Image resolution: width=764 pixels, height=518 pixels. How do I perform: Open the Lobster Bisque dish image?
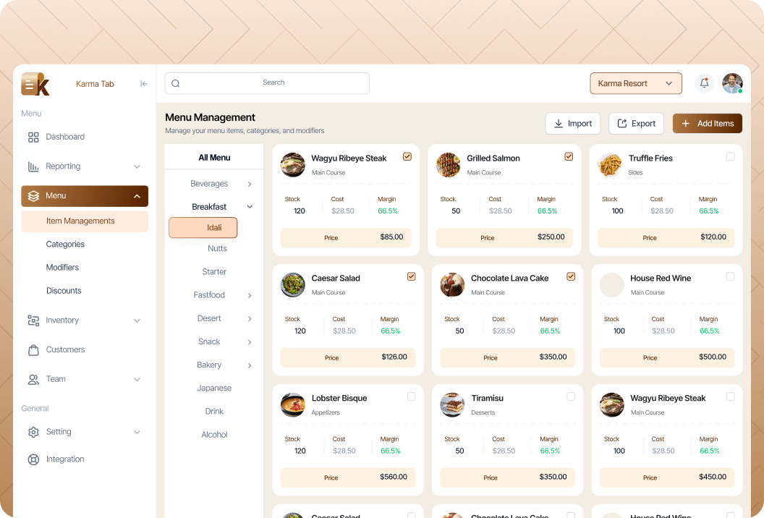tap(293, 404)
